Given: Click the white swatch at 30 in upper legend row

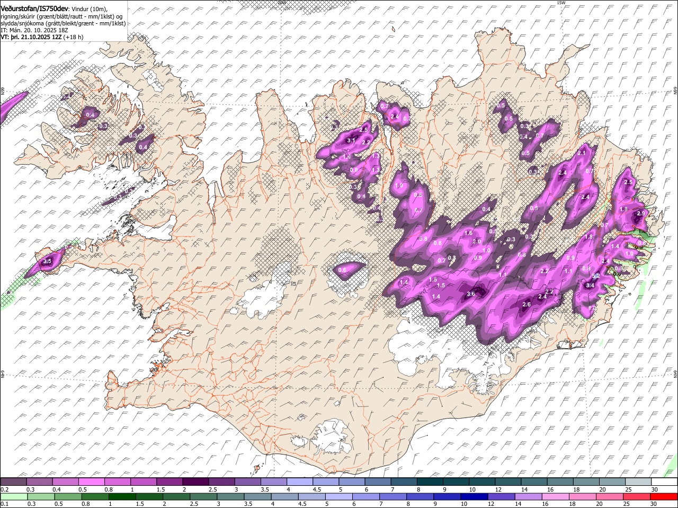Looking at the screenshot, I should tap(664, 482).
